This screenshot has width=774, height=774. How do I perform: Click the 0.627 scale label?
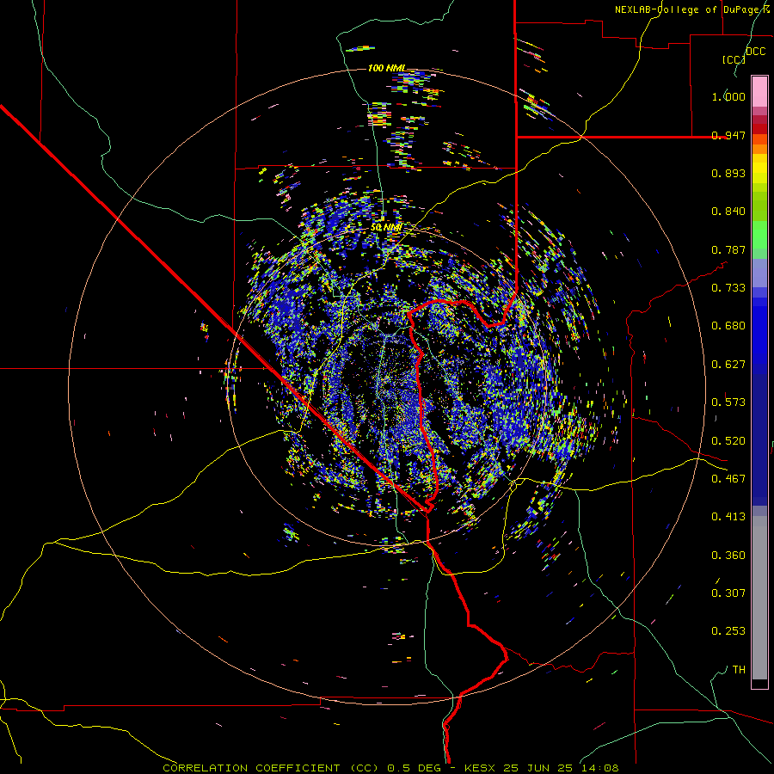tap(728, 365)
